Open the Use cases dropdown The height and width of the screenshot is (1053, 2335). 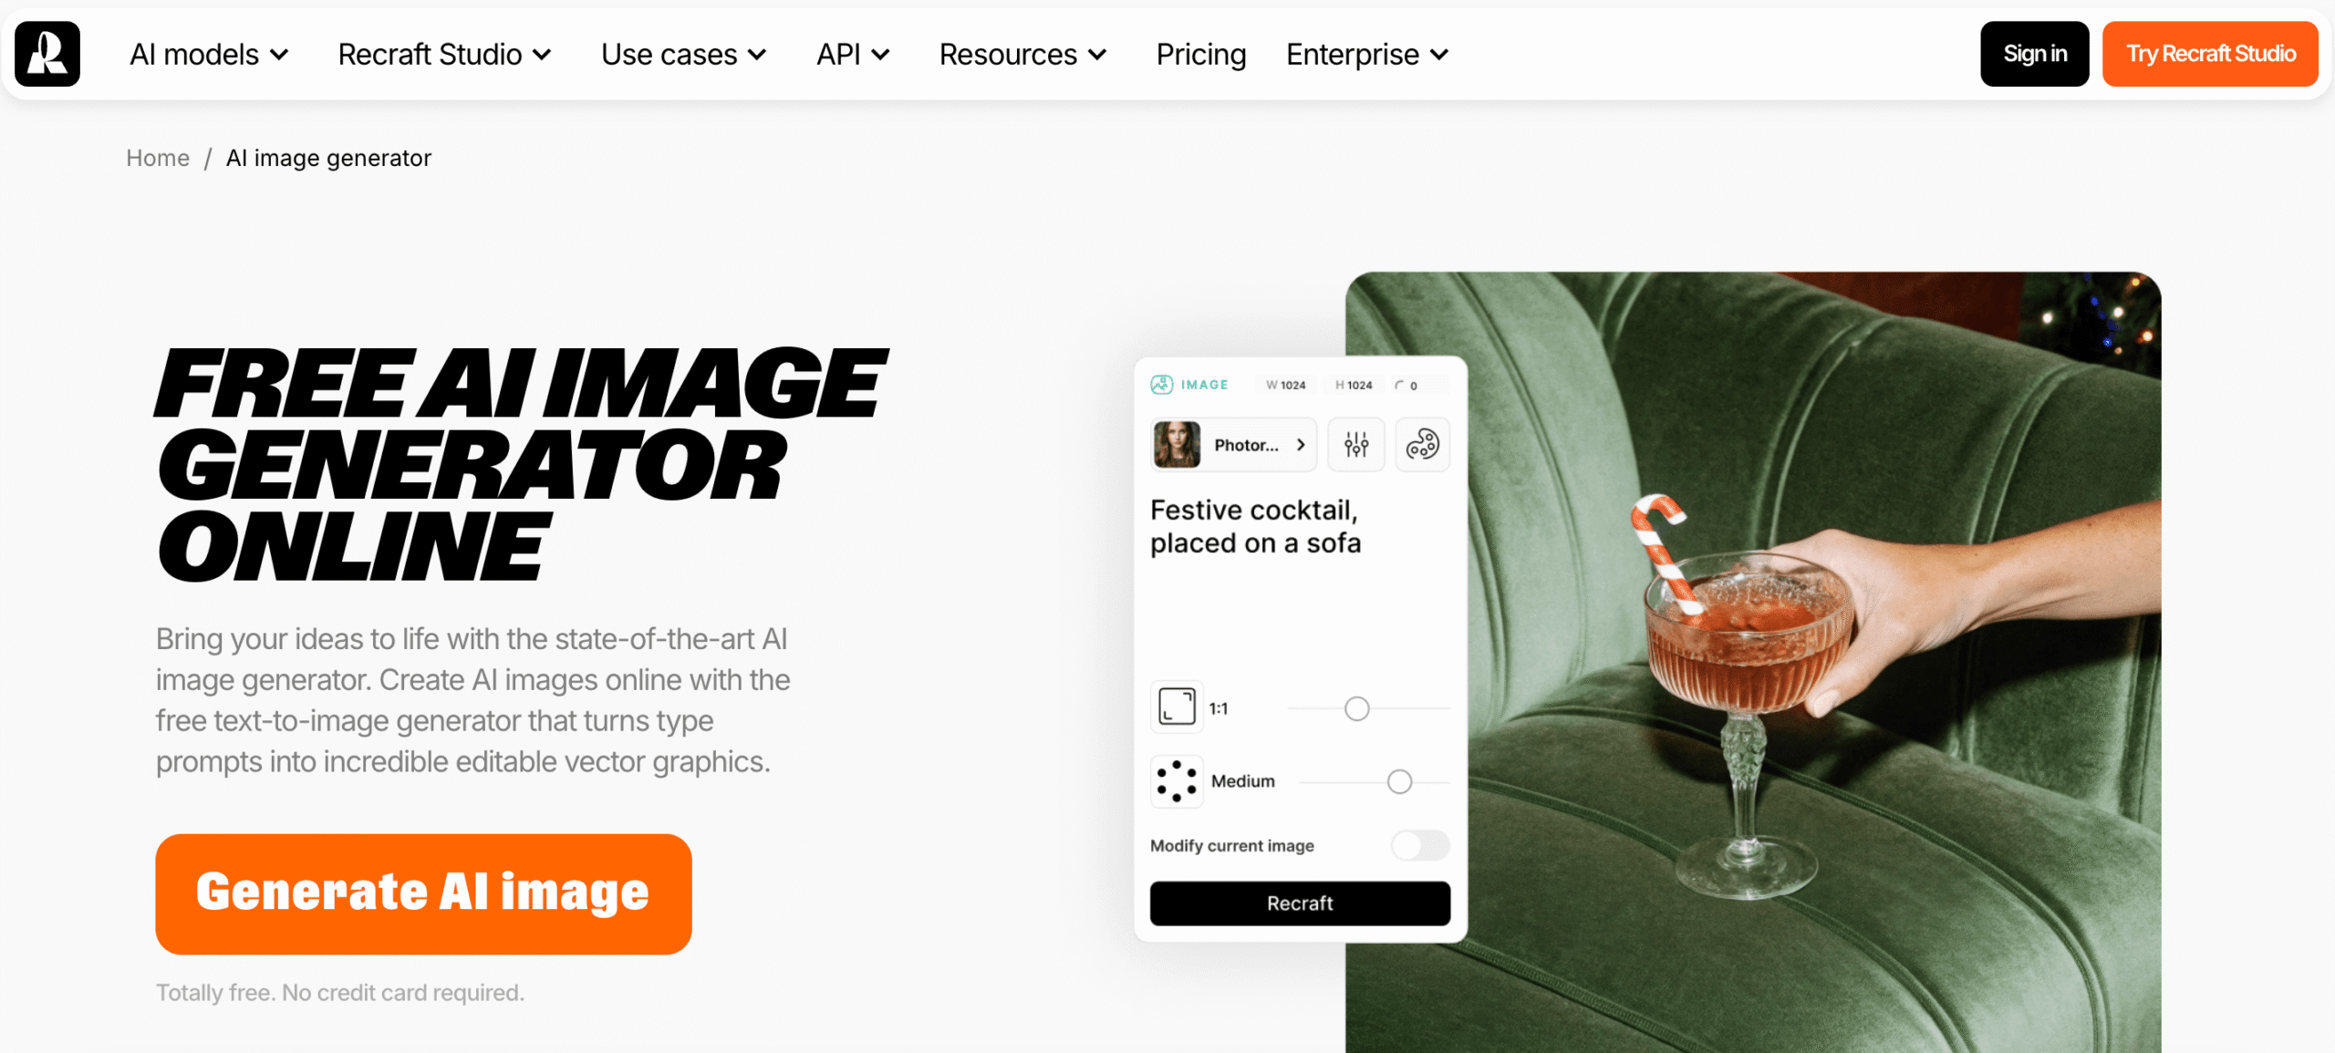[684, 55]
